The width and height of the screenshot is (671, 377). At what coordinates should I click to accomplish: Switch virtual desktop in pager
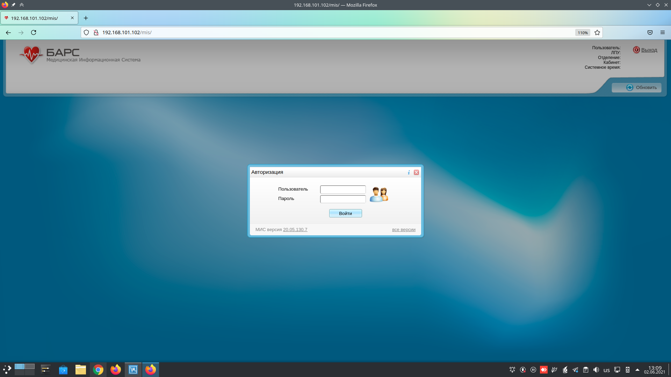point(24,369)
